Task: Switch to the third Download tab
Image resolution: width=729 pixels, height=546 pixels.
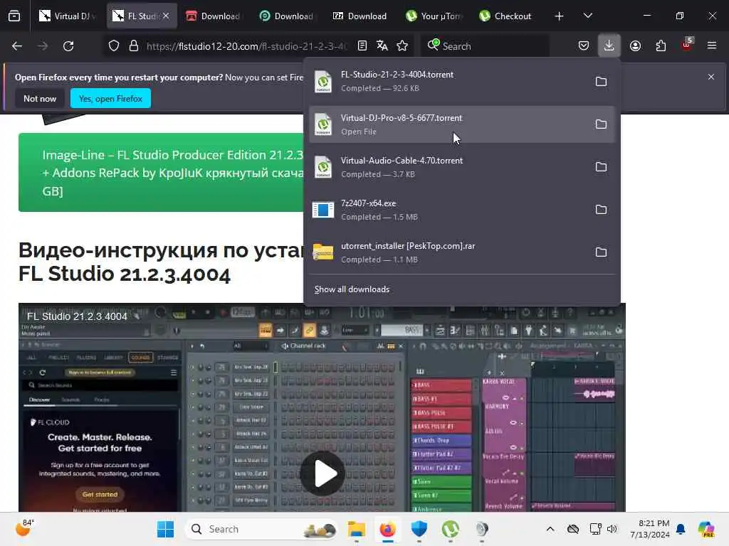Action: [360, 16]
